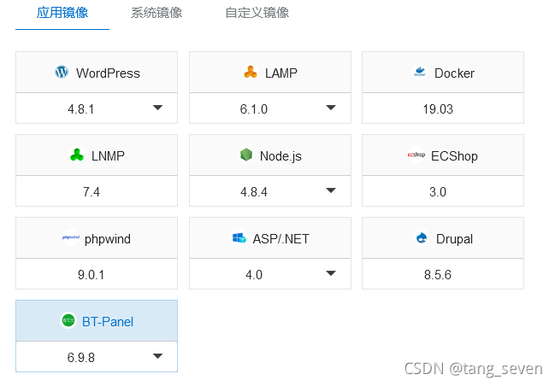Expand LAMP version 6.1.0 dropdown
The width and height of the screenshot is (555, 386).
270,108
